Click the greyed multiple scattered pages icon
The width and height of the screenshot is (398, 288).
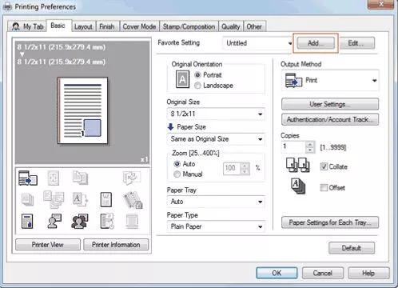(x=54, y=199)
